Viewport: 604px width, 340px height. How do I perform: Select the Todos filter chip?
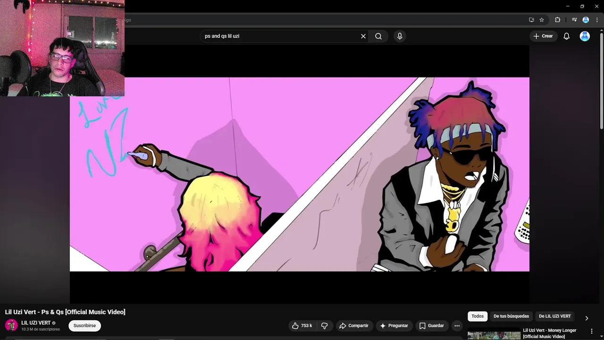(478, 316)
